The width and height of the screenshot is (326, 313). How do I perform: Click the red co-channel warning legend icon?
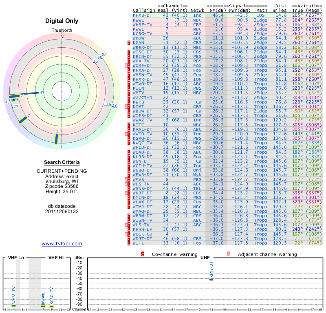coord(143,254)
